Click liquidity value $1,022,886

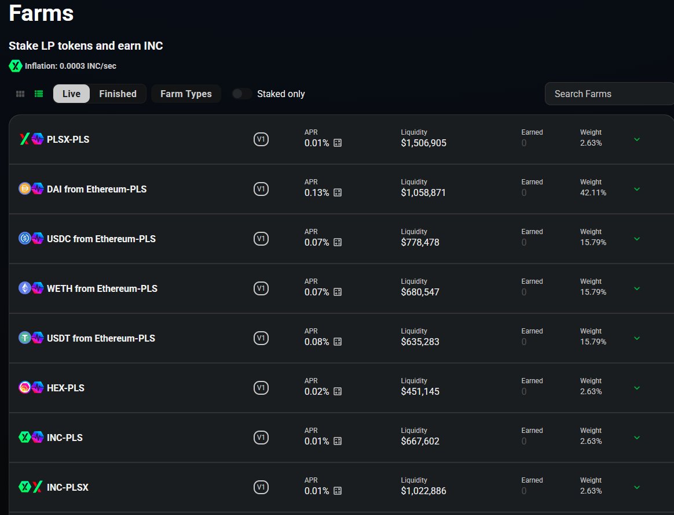(423, 491)
